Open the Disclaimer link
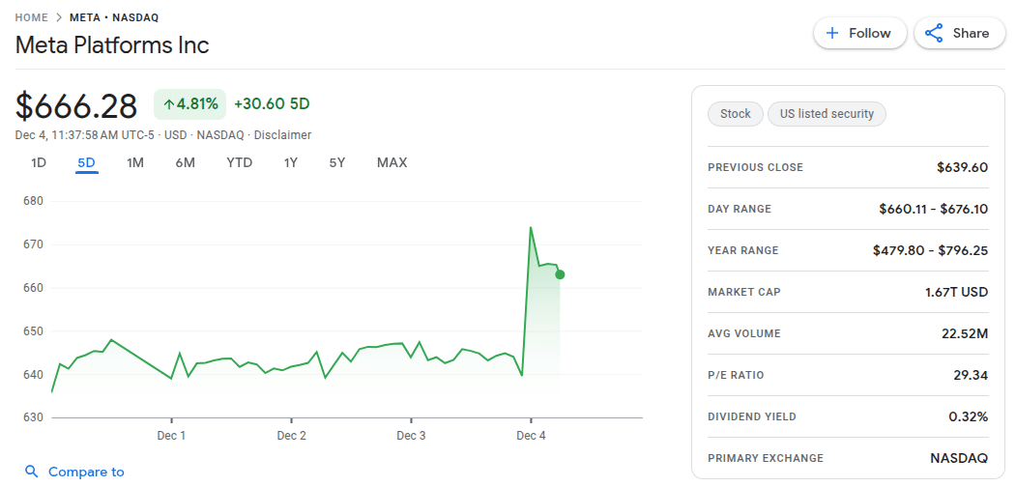1016x487 pixels. 282,135
